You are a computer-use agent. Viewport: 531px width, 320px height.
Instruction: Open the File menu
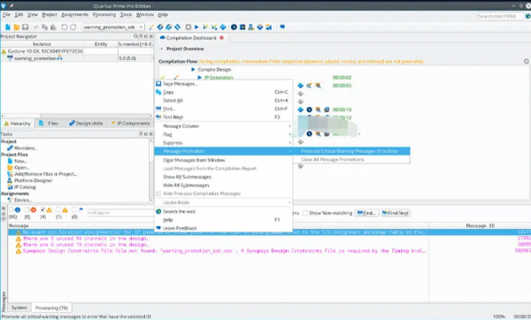[x=6, y=14]
